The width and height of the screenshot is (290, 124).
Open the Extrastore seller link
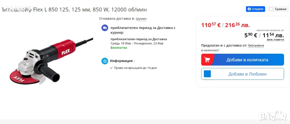coord(256,46)
